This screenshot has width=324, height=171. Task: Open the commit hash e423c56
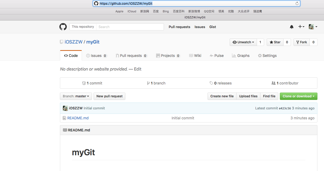(x=285, y=108)
